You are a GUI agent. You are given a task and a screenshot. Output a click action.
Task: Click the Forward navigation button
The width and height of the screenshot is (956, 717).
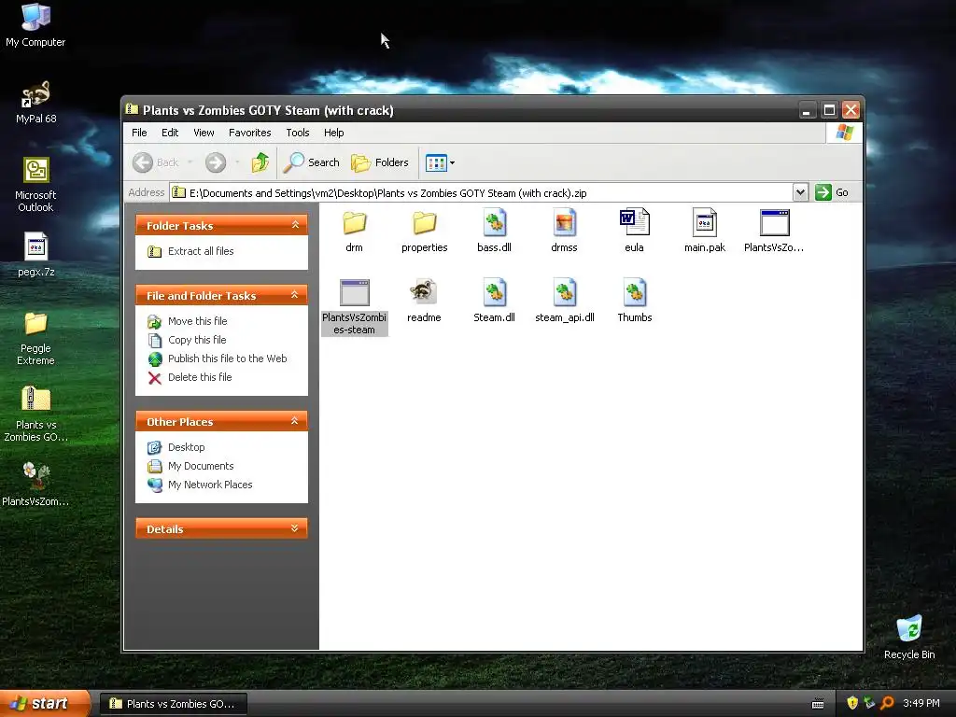pos(216,162)
